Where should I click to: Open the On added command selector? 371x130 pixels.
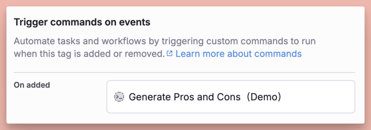point(231,97)
